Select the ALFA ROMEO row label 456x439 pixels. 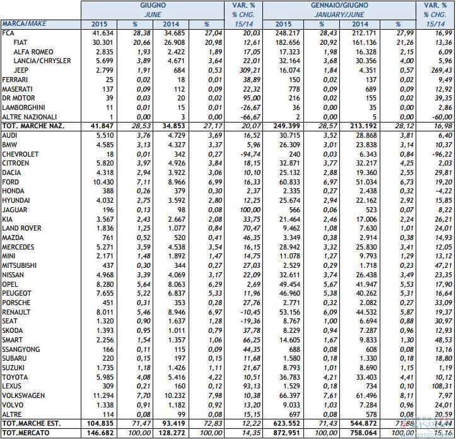click(33, 52)
